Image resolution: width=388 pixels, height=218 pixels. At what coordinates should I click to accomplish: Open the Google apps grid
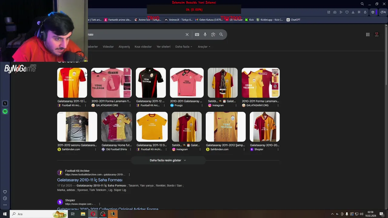(x=368, y=35)
